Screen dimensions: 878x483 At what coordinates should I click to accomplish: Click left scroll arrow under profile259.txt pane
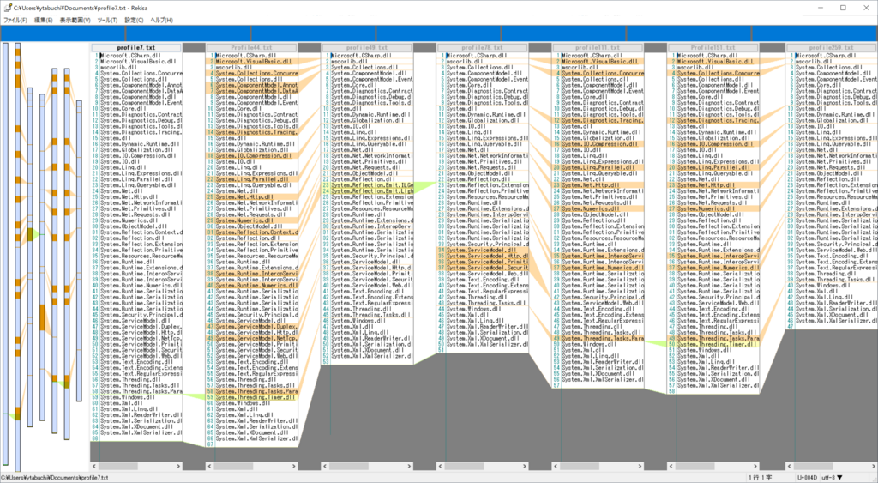pos(790,466)
